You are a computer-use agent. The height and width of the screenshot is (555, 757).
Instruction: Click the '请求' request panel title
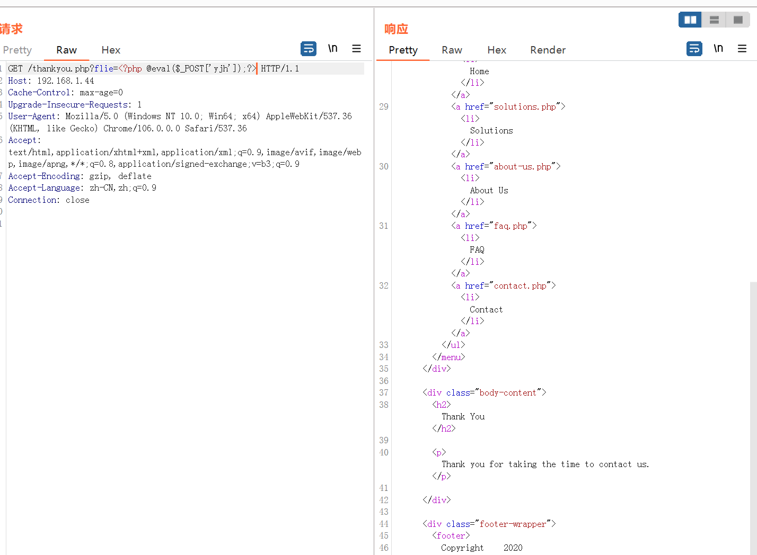pos(11,29)
